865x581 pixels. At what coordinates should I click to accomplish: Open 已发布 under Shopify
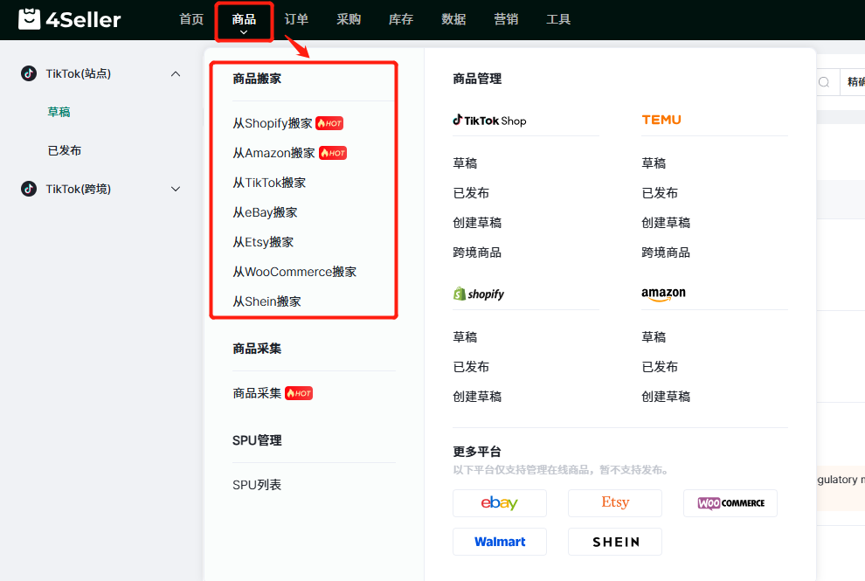click(471, 367)
